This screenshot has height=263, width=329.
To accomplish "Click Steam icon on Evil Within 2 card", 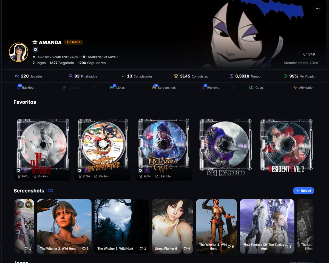I will [18, 170].
